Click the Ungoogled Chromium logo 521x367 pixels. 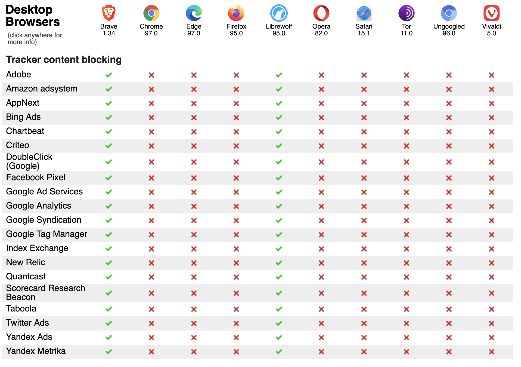click(449, 13)
